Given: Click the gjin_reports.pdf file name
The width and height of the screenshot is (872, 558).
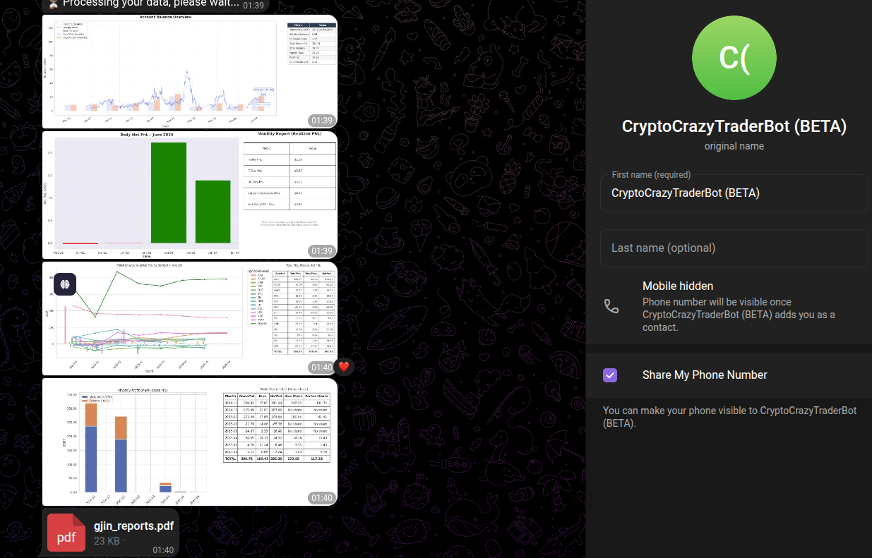Looking at the screenshot, I should 133,526.
